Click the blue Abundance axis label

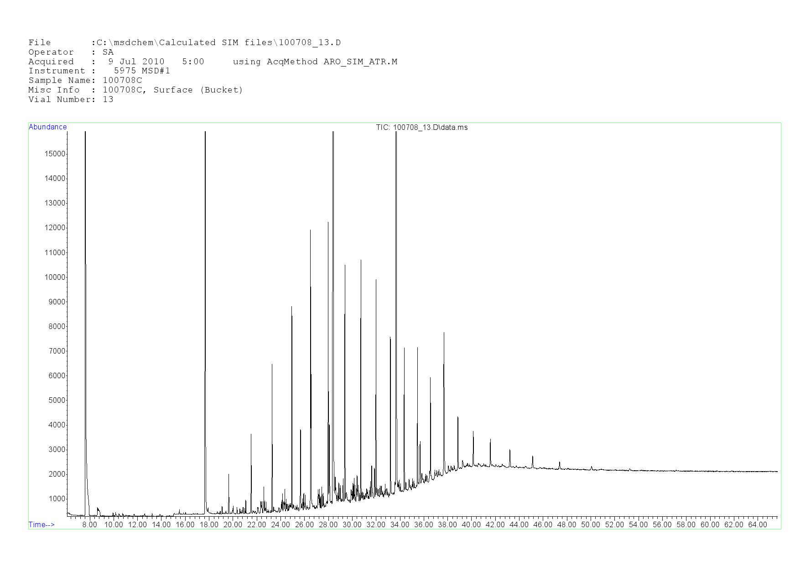48,127
